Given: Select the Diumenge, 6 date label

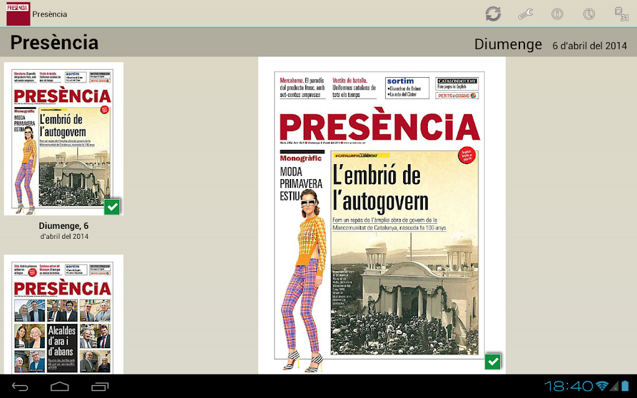Looking at the screenshot, I should [x=64, y=226].
